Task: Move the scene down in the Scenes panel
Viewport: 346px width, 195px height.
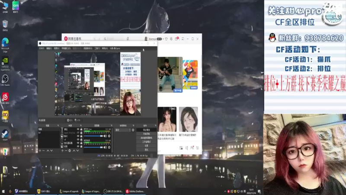Action: click(x=51, y=150)
